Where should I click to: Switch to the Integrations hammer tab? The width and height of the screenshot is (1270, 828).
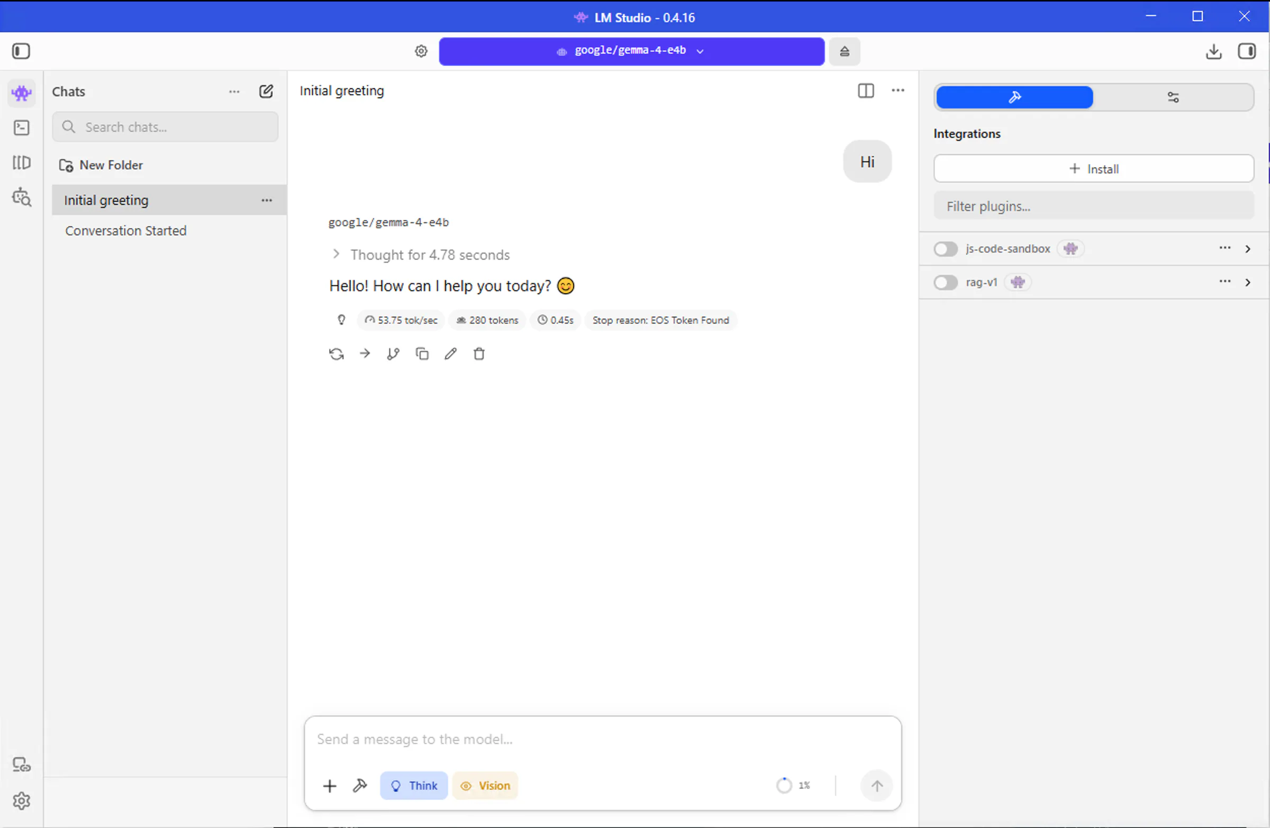click(1014, 97)
